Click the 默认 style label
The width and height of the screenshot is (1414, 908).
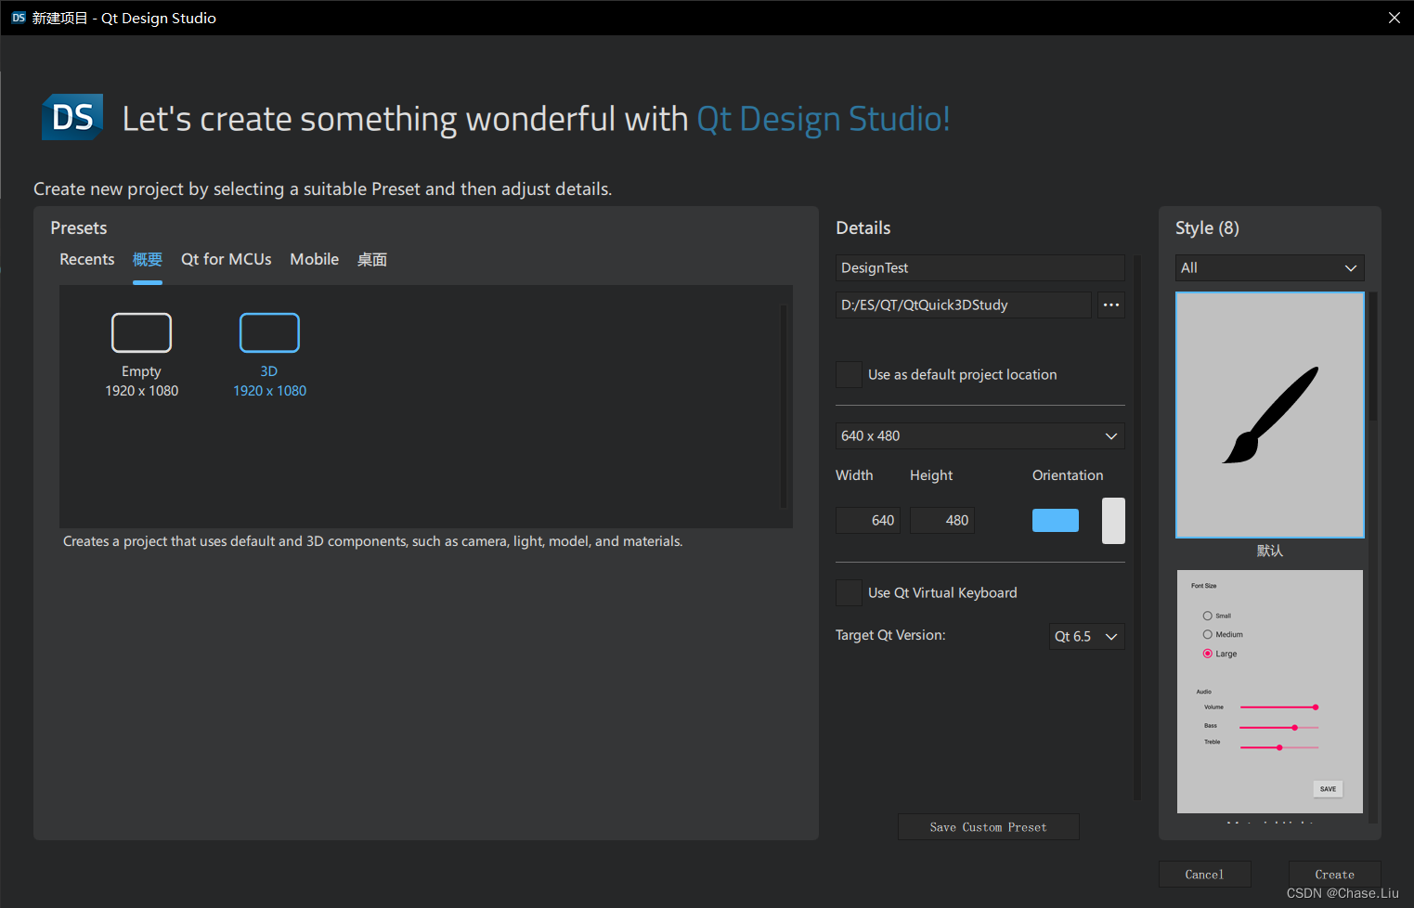(x=1269, y=551)
